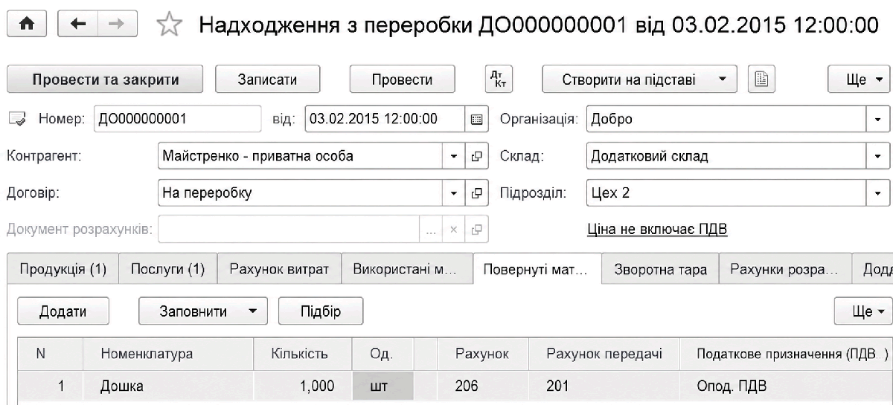Switch to Послуги (1) tab

(x=168, y=270)
